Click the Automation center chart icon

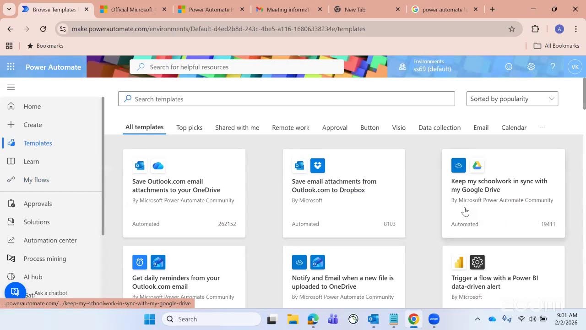[11, 240]
